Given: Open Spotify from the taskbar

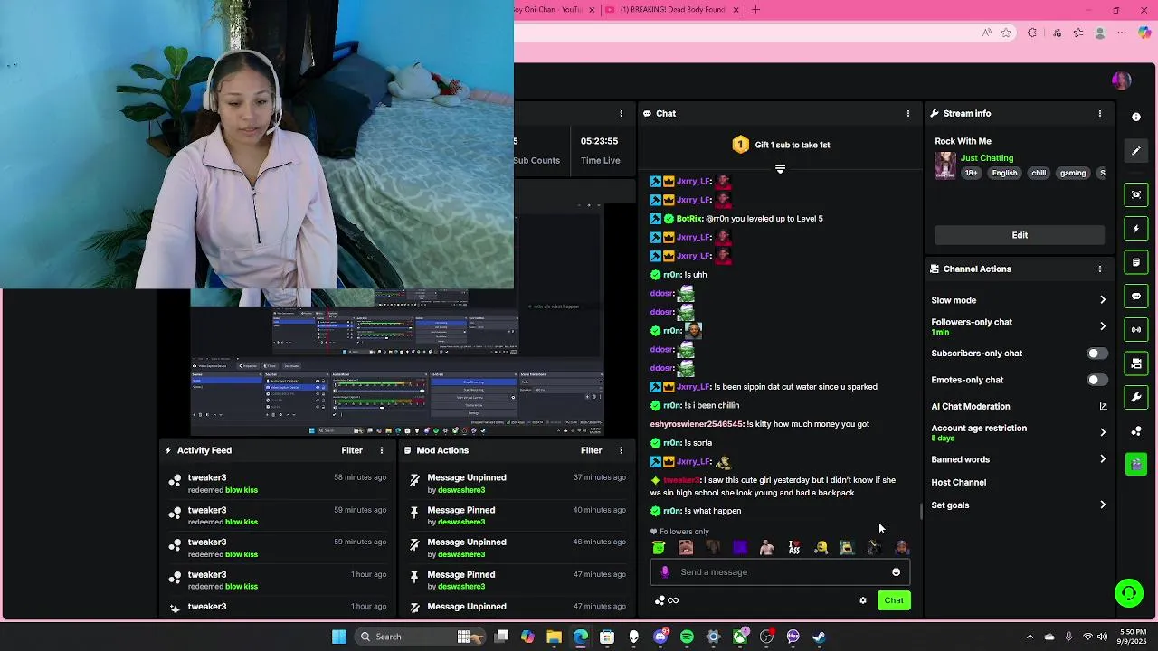Looking at the screenshot, I should 687,637.
